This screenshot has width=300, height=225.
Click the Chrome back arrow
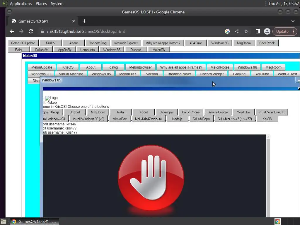pos(12,31)
